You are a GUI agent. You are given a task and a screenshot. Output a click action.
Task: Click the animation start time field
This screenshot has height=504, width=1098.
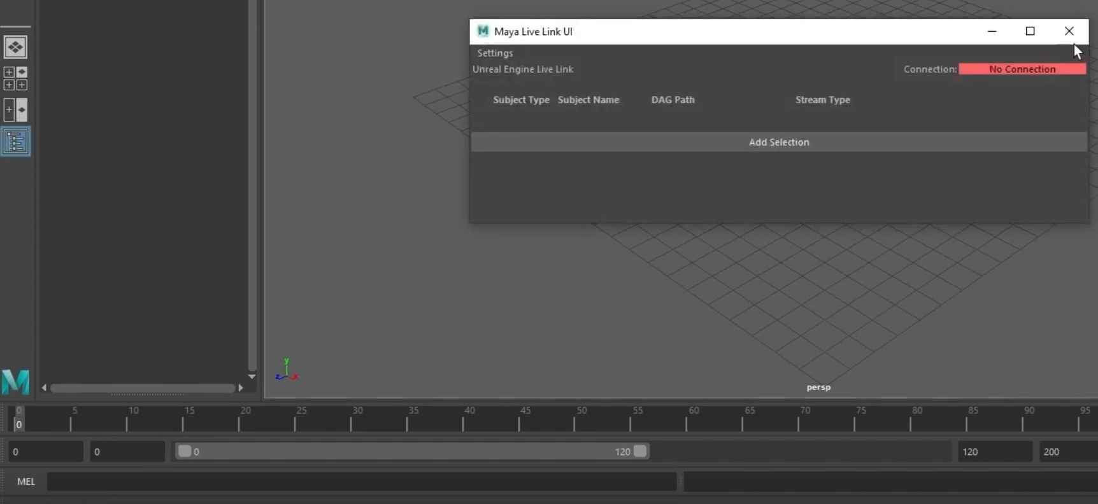(45, 452)
